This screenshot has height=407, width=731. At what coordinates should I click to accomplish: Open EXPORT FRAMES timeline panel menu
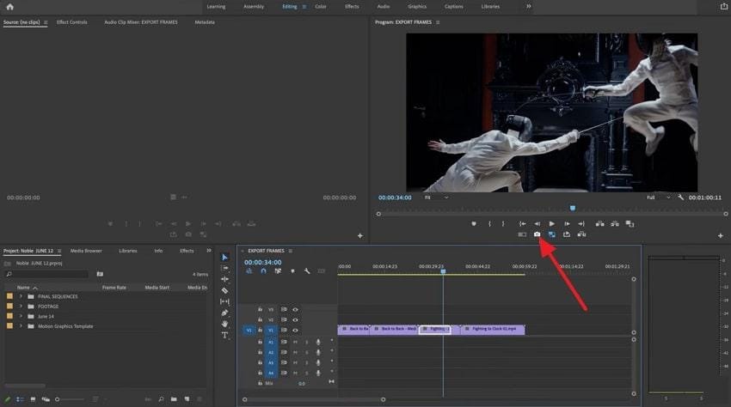(291, 251)
